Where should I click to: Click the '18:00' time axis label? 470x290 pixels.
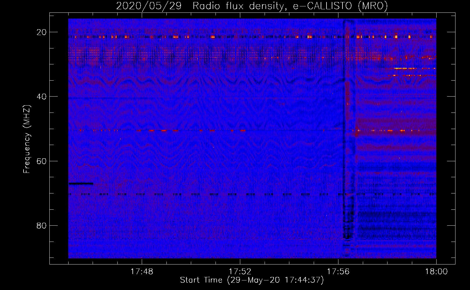(x=436, y=272)
